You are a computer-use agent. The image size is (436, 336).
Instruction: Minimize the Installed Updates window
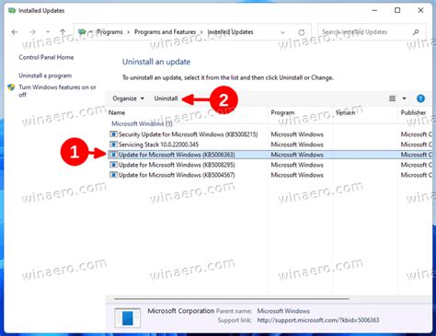[374, 10]
